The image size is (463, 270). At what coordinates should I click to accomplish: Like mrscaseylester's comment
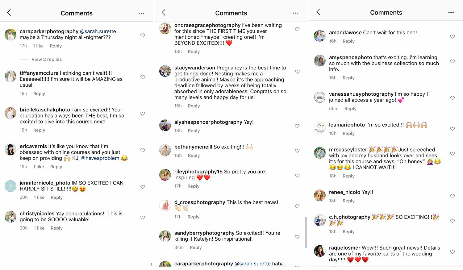[453, 153]
